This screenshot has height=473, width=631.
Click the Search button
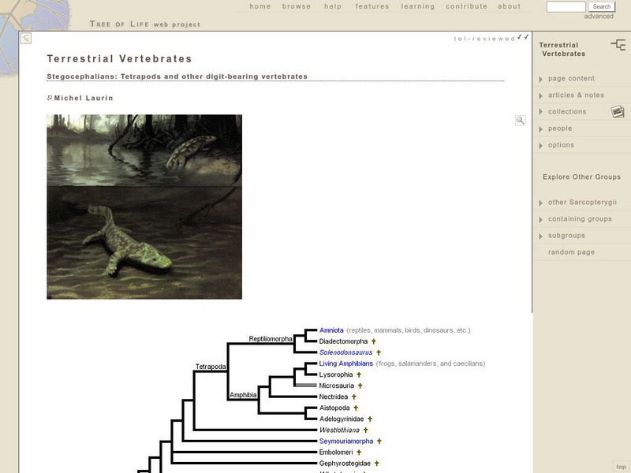(x=602, y=6)
